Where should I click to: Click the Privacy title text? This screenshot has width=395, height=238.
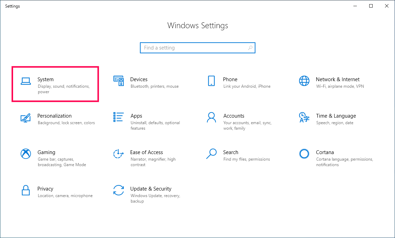coord(45,189)
